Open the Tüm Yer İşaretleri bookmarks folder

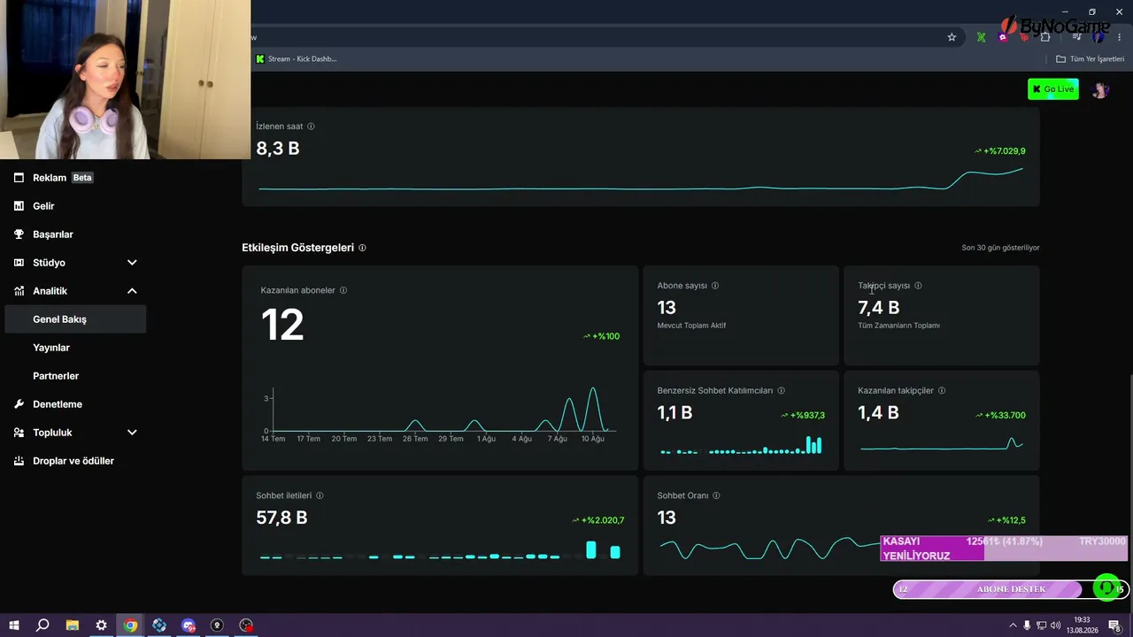(x=1091, y=59)
